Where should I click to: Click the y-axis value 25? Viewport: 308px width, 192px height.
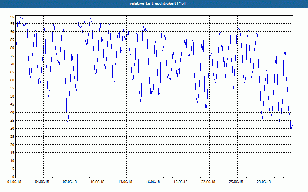(12, 137)
